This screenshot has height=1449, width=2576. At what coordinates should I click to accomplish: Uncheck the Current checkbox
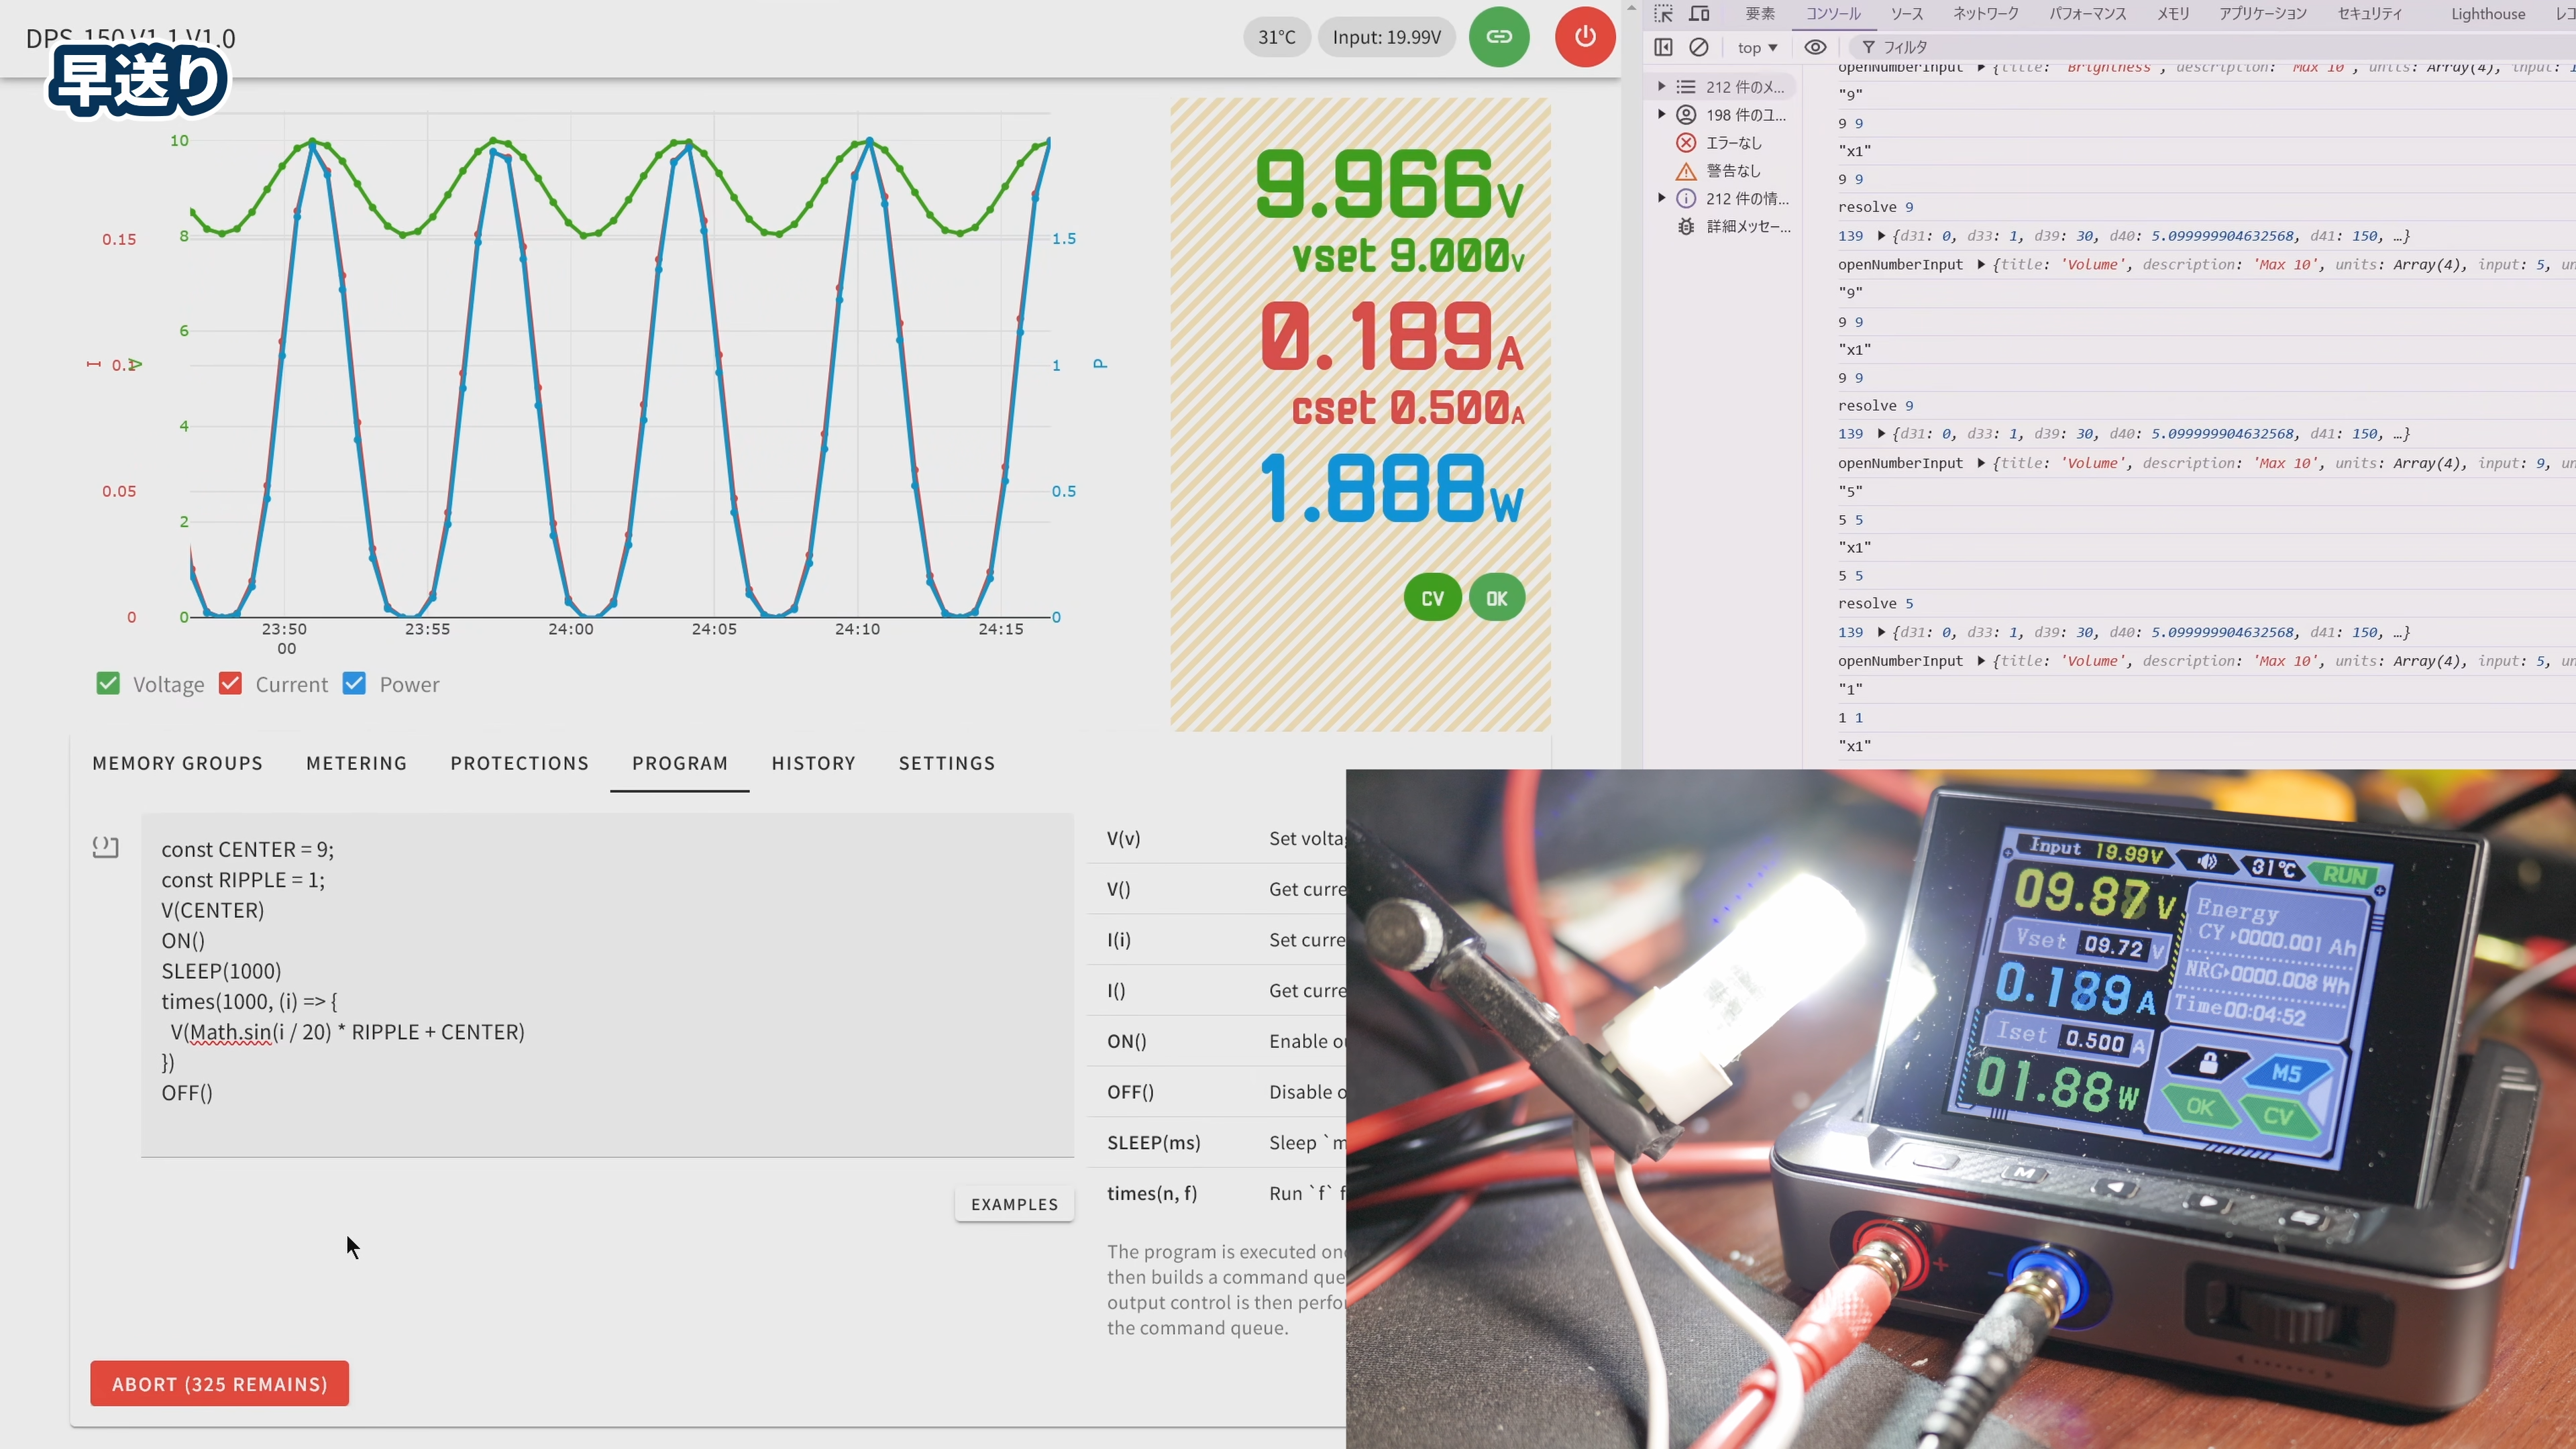(x=231, y=684)
